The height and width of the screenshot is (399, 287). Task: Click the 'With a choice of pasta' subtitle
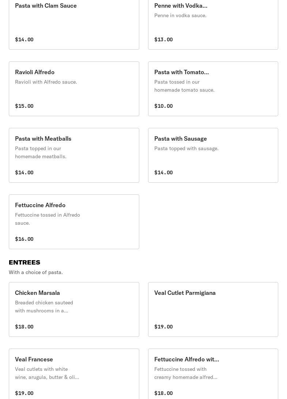(x=36, y=272)
